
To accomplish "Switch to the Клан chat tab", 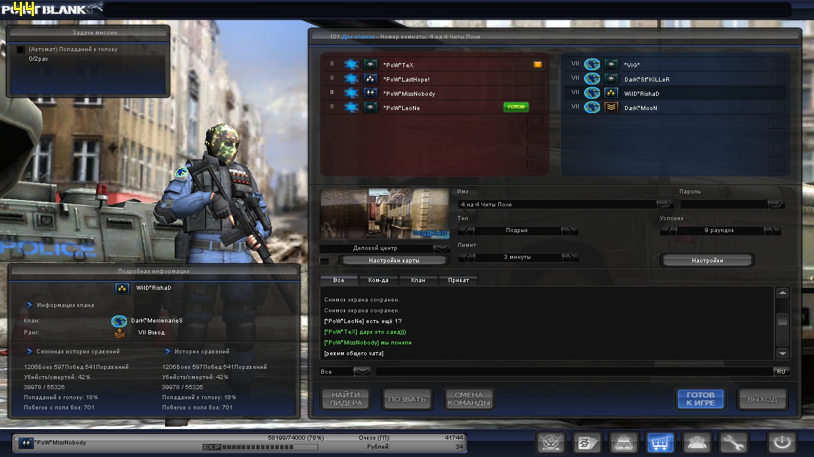I will (418, 280).
